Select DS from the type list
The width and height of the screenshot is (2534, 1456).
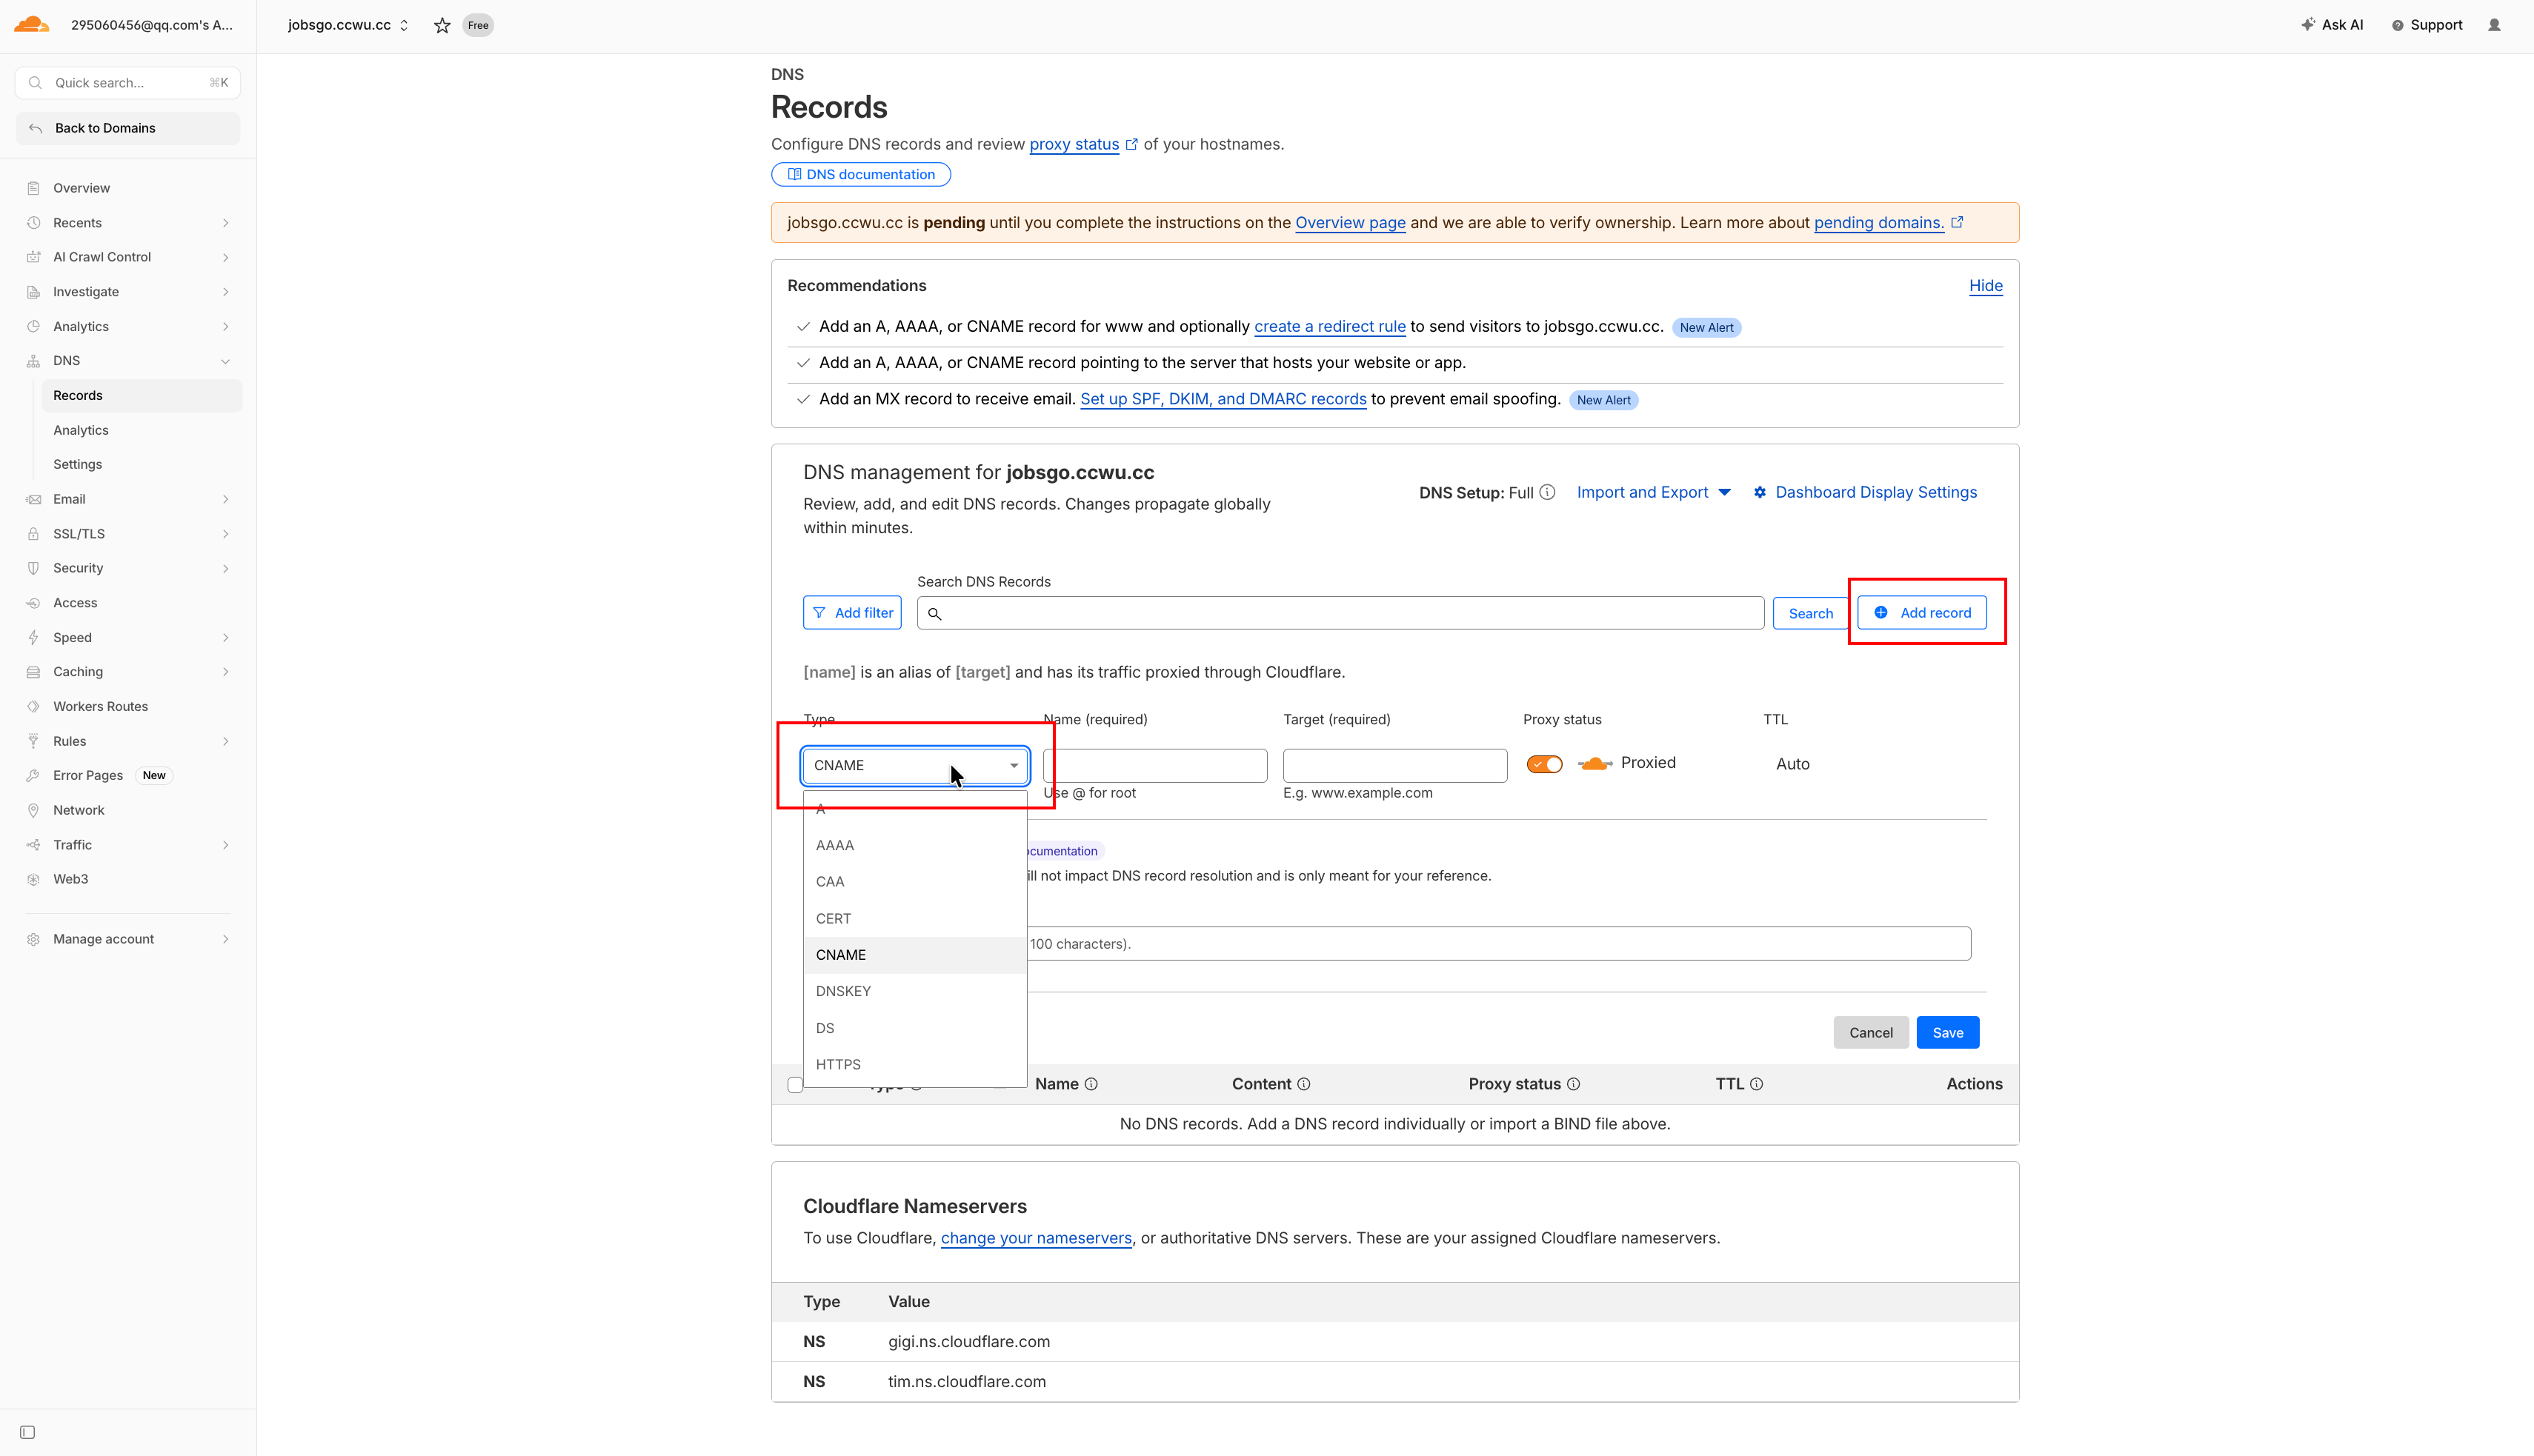point(915,1028)
